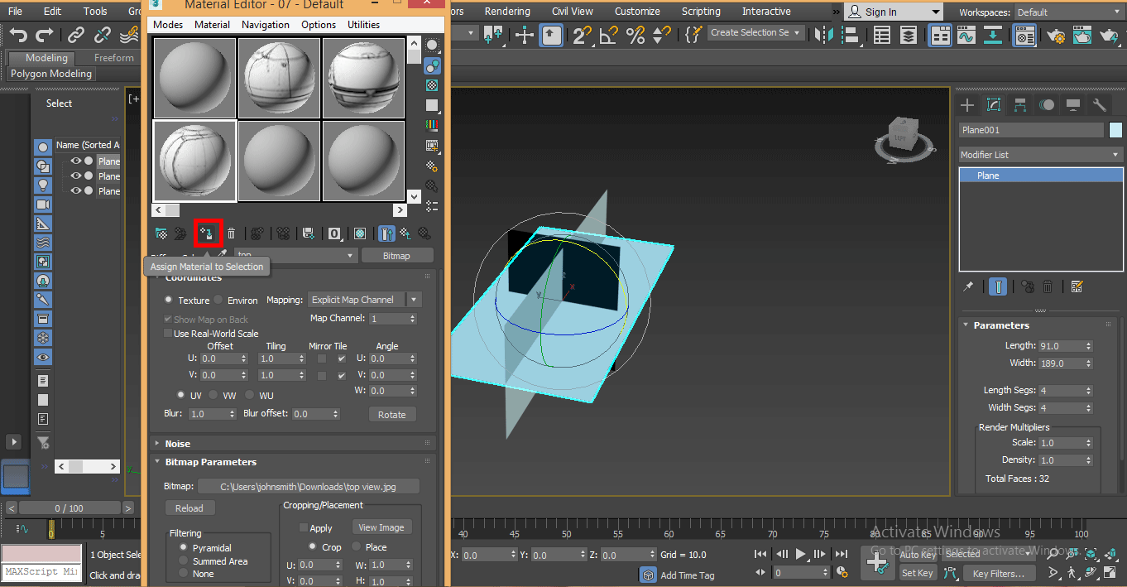1127x587 pixels.
Task: Click the Reload button
Action: [x=189, y=508]
